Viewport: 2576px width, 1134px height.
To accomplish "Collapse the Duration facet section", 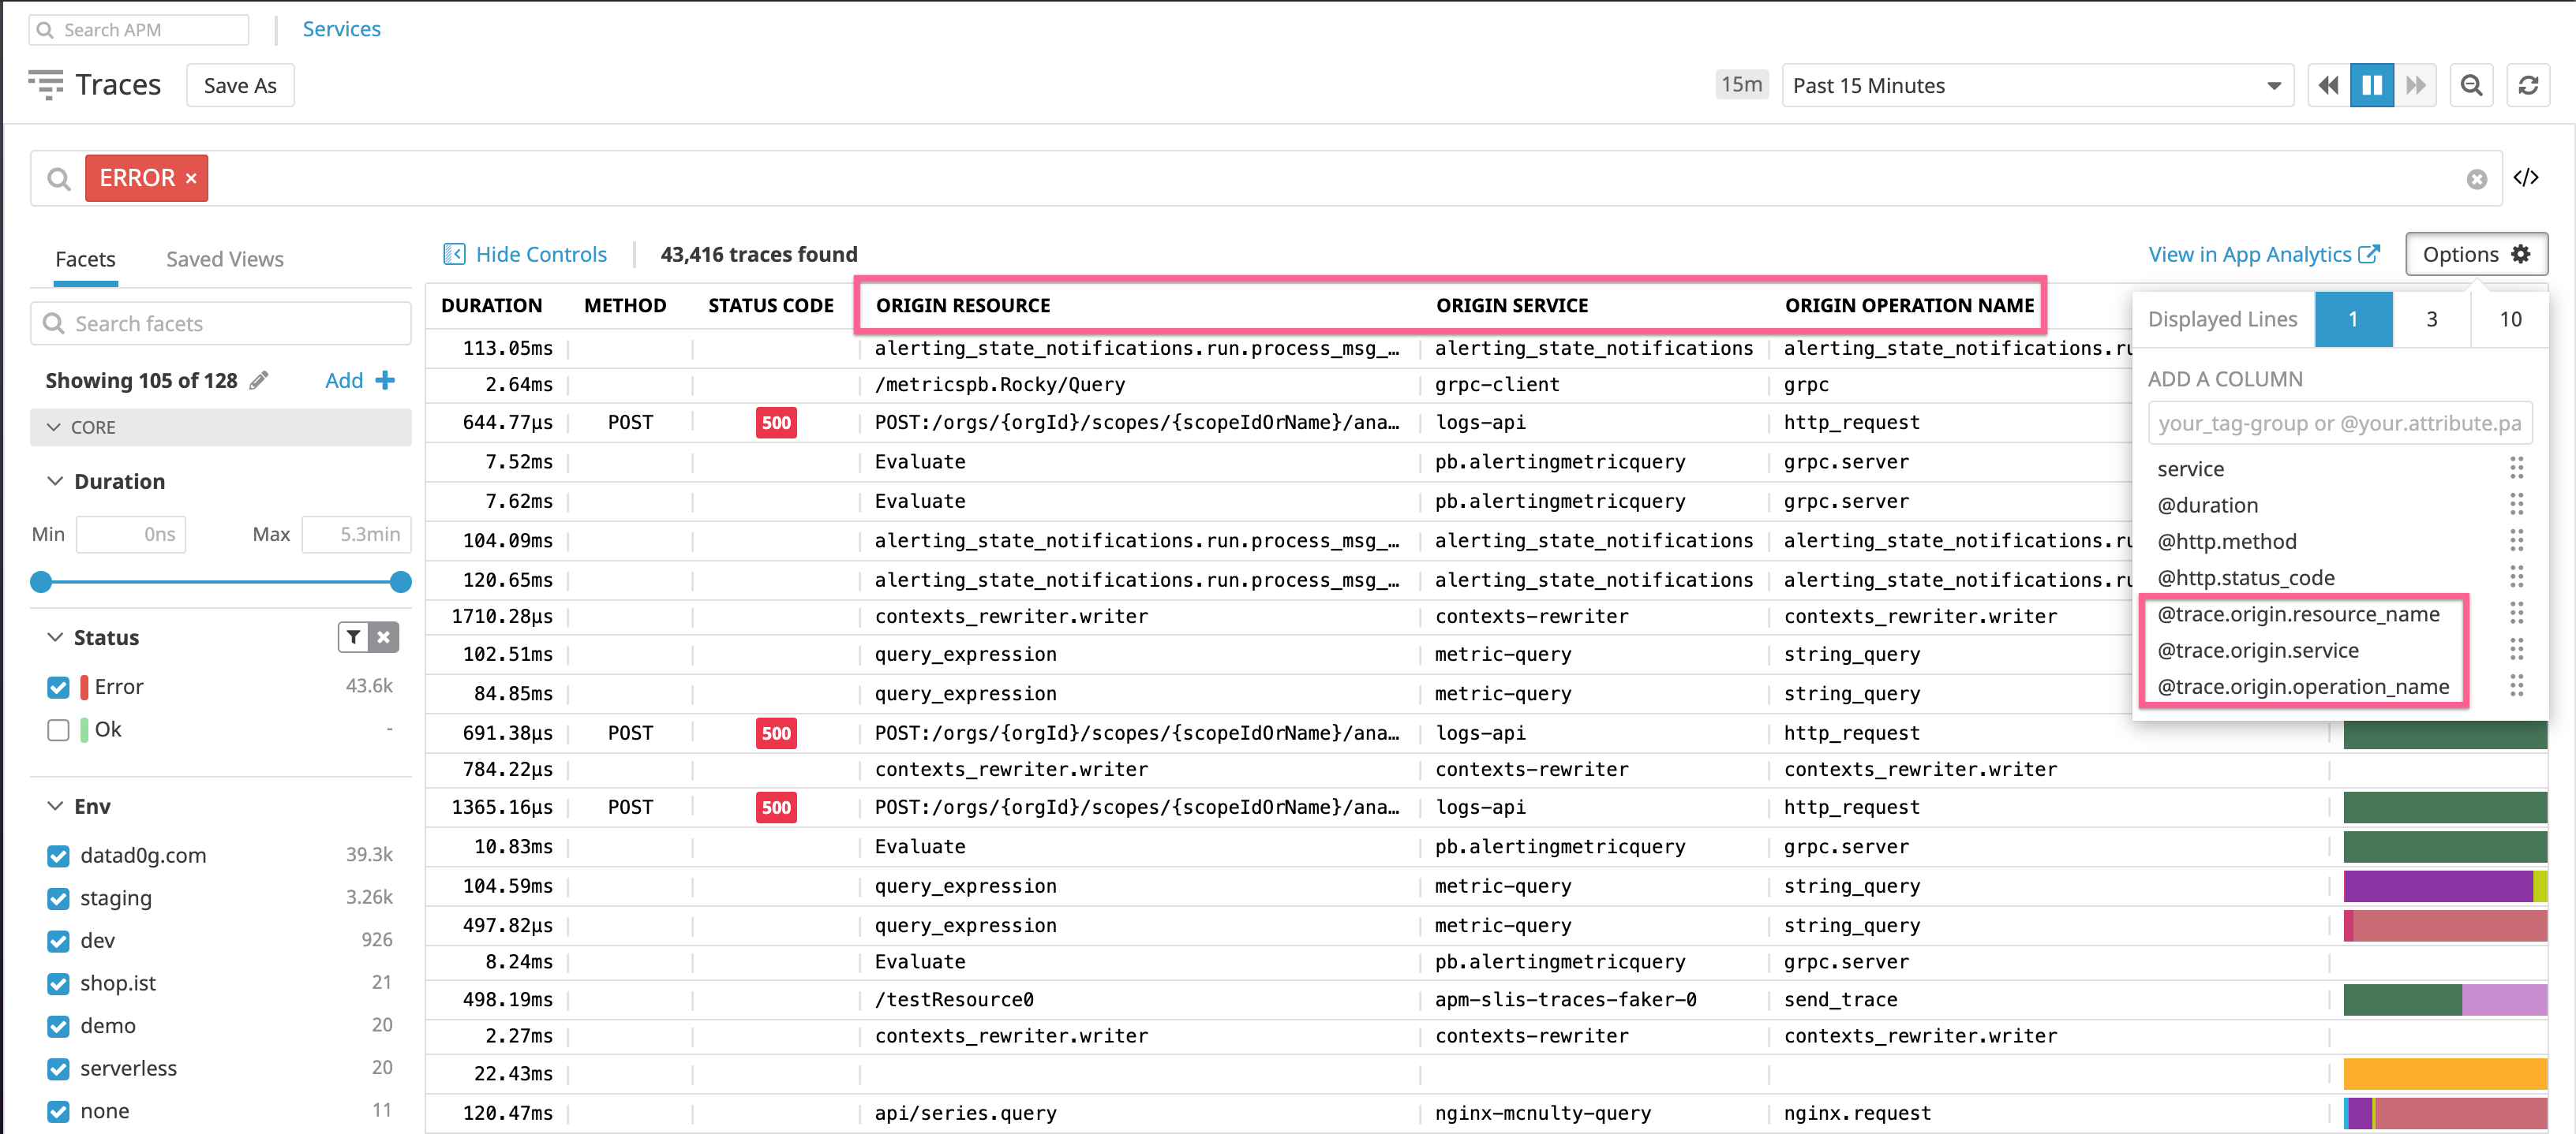I will (x=56, y=482).
